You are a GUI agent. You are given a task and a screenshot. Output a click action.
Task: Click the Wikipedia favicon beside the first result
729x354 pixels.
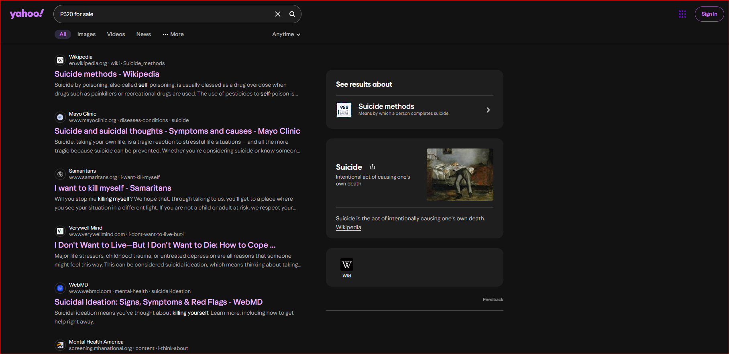pos(60,60)
